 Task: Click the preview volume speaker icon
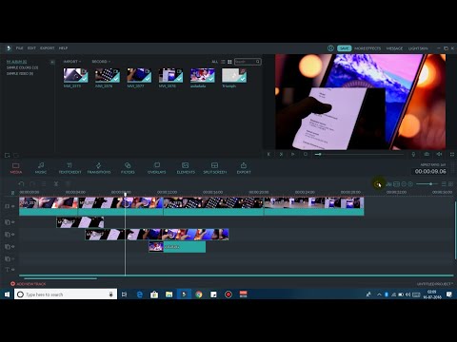point(439,154)
